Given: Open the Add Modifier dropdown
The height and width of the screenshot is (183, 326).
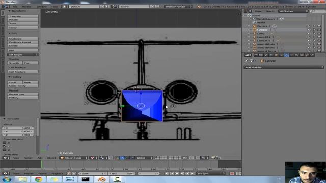Looking at the screenshot, I should tap(284, 67).
